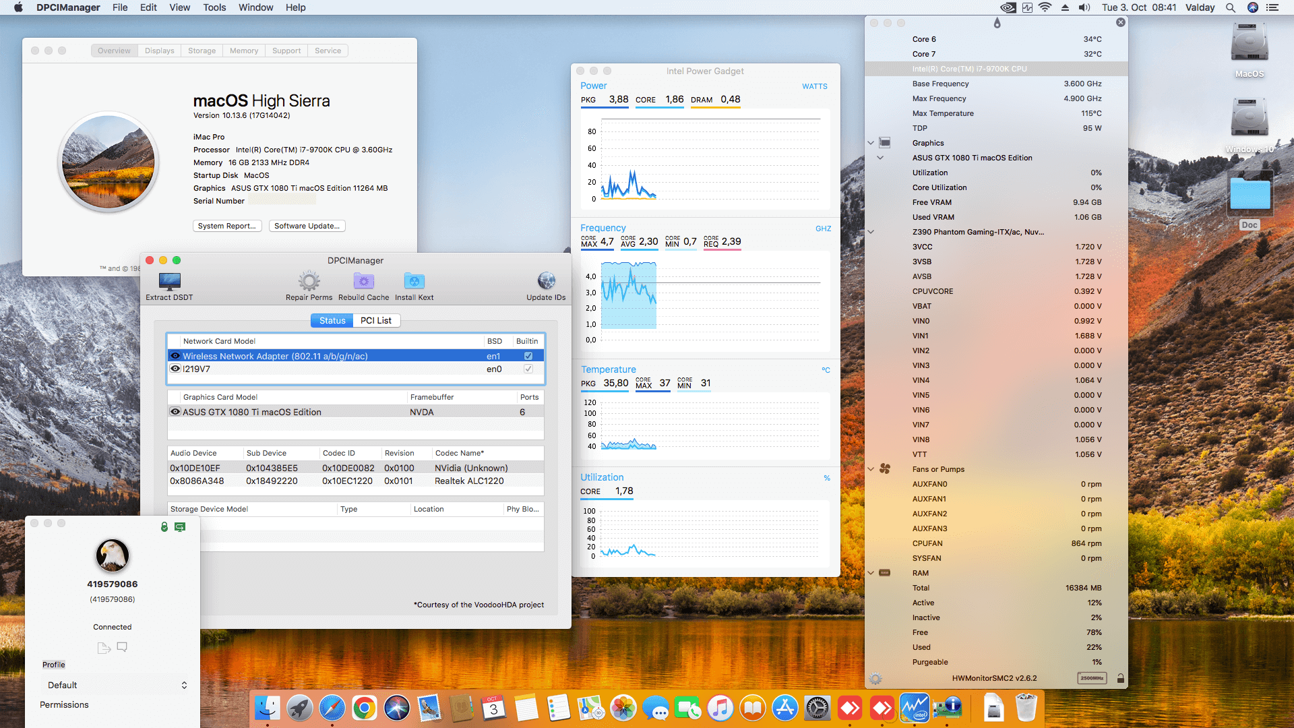1294x728 pixels.
Task: Click Permissions in the AnyDesk panel
Action: pos(64,704)
